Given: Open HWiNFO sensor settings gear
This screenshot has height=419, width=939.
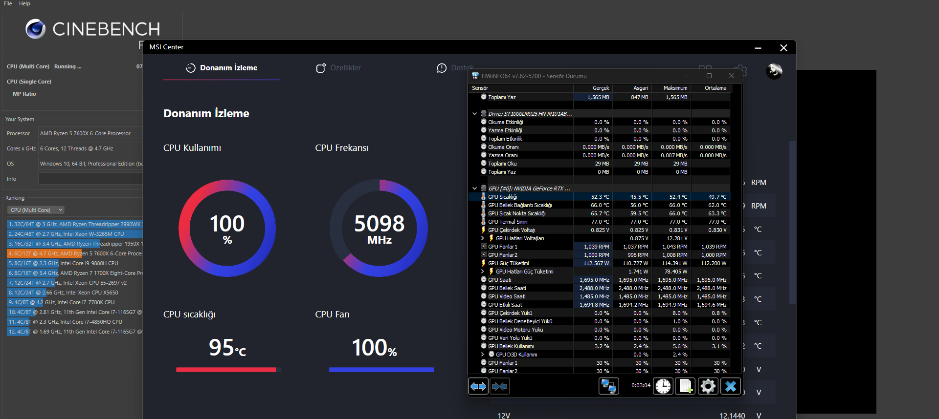Looking at the screenshot, I should 708,386.
